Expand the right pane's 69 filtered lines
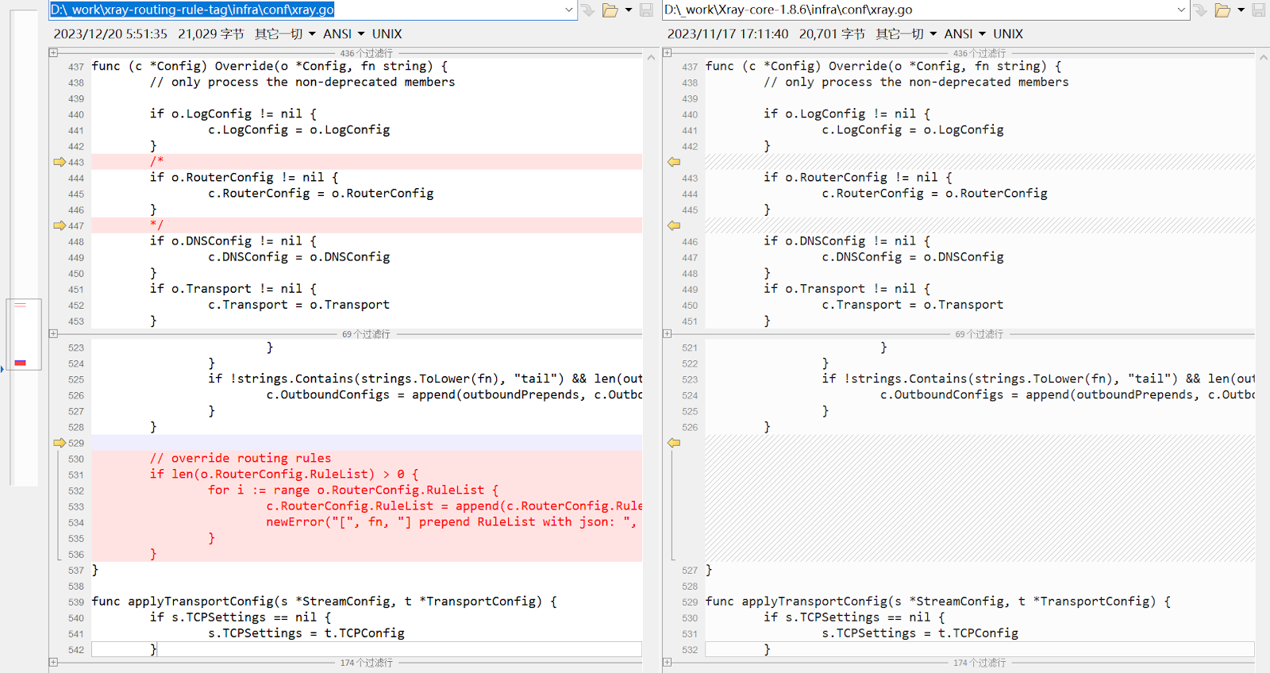The height and width of the screenshot is (673, 1270). tap(668, 334)
